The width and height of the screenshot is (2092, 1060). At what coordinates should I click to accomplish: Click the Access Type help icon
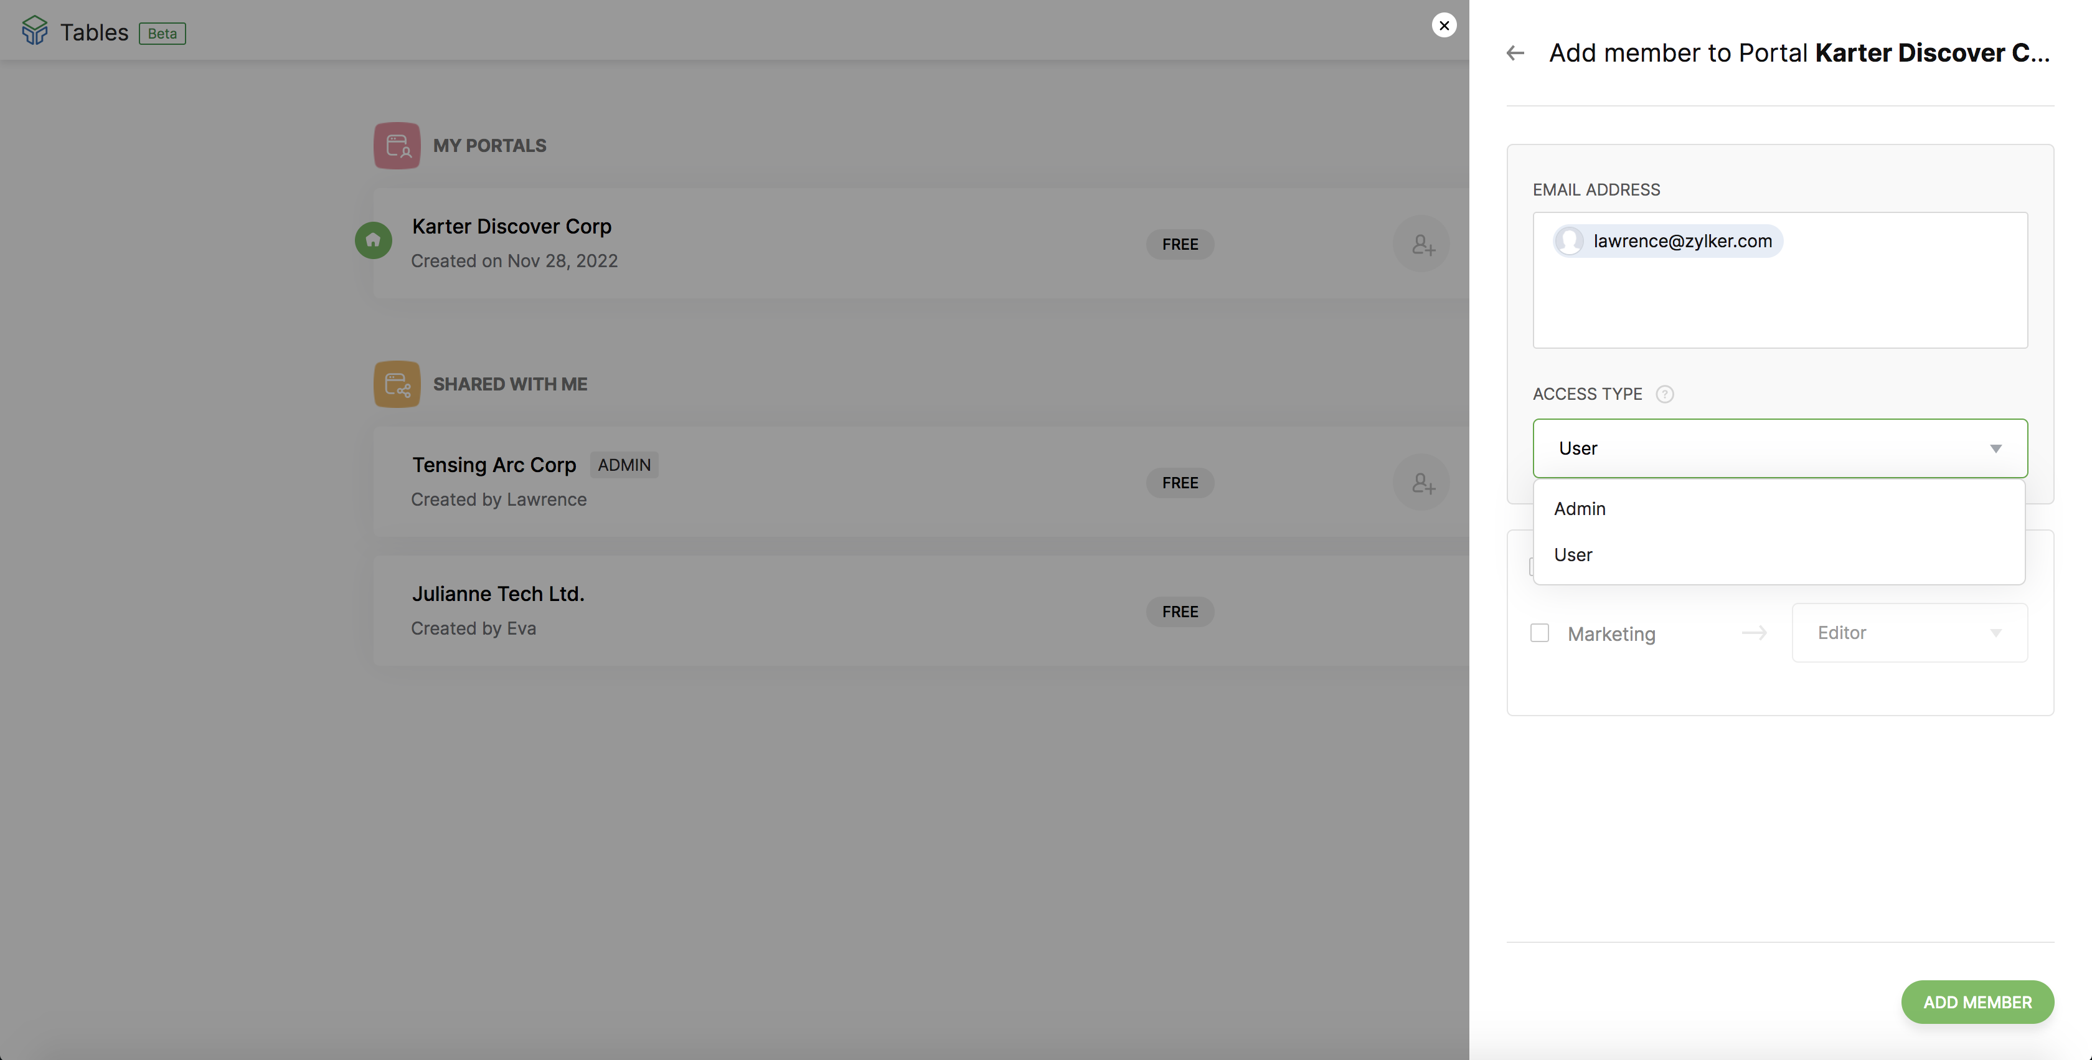click(x=1664, y=394)
